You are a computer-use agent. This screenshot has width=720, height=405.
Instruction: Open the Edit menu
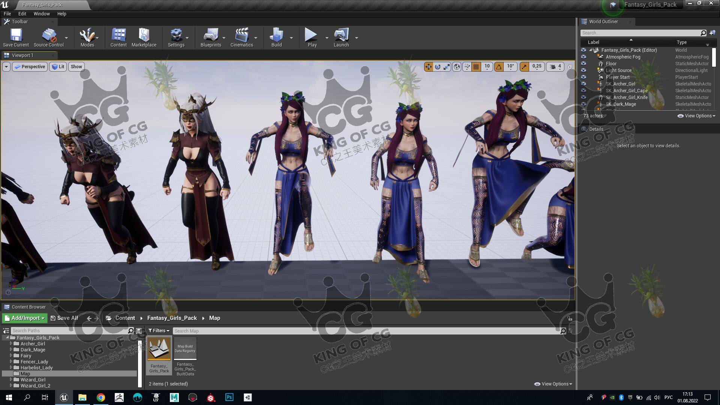click(x=22, y=13)
